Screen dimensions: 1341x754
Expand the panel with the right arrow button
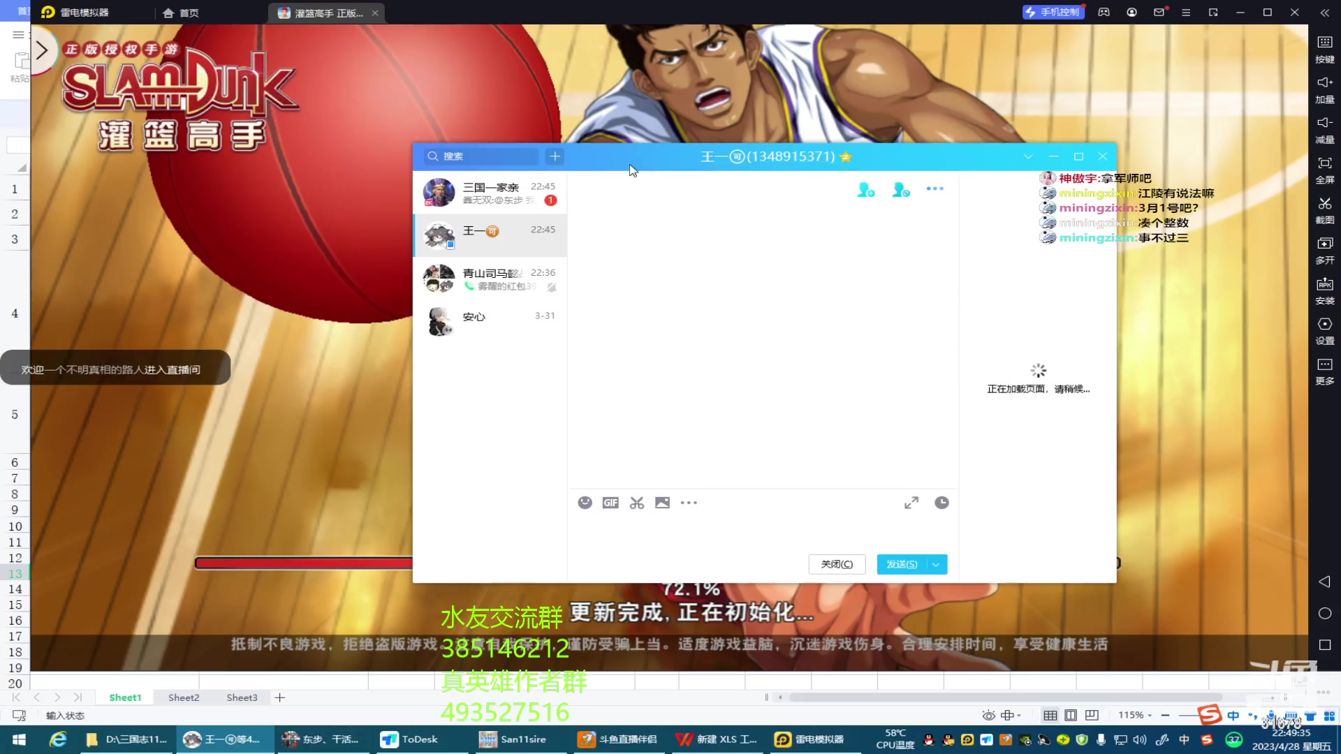click(x=42, y=50)
